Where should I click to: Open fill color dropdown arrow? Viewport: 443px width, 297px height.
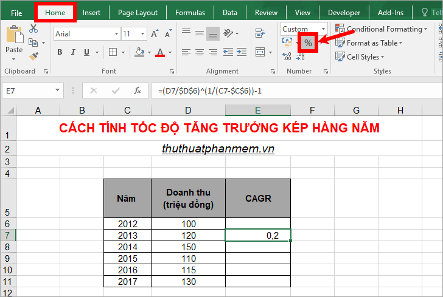[x=149, y=52]
